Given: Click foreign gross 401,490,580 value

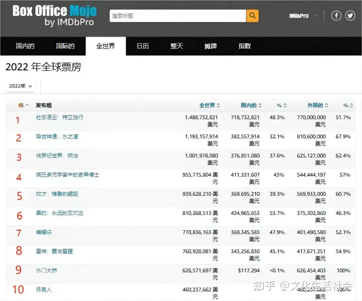Looking at the screenshot, I should 311,232.
